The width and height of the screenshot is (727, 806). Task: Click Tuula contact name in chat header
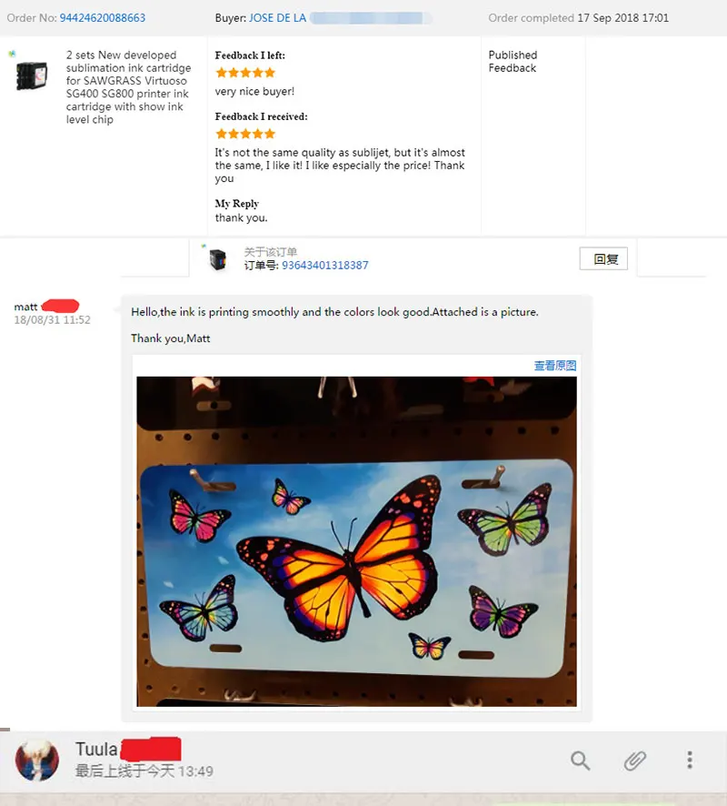96,749
